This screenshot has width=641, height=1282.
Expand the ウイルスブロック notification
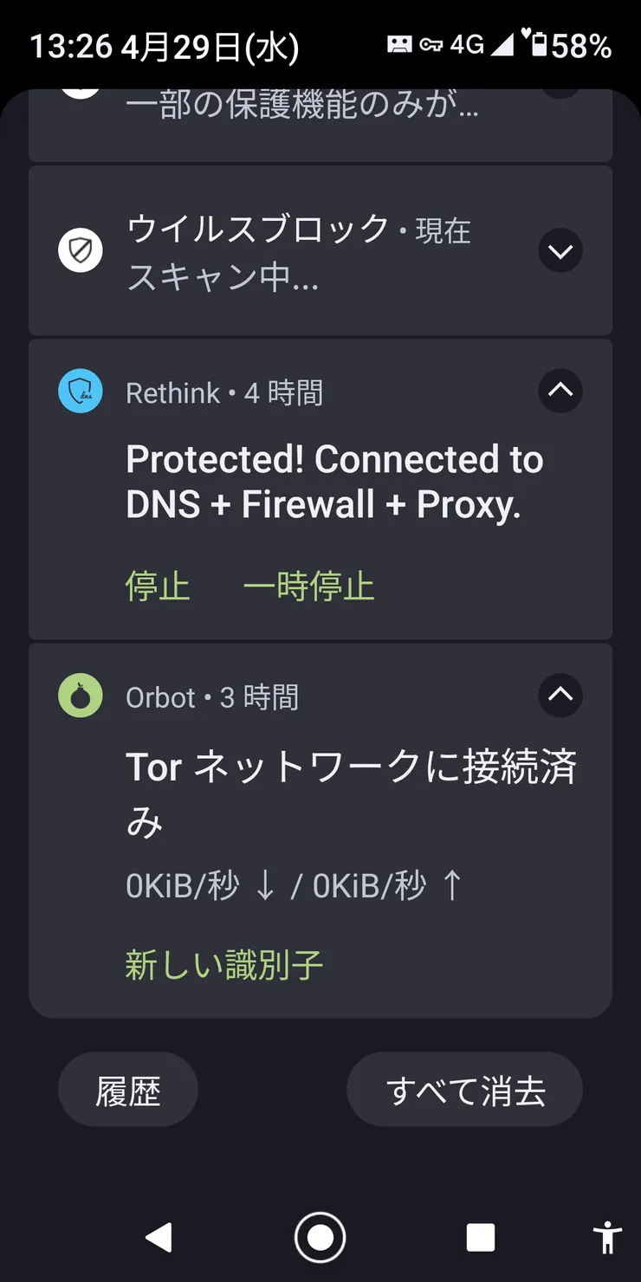coord(560,251)
